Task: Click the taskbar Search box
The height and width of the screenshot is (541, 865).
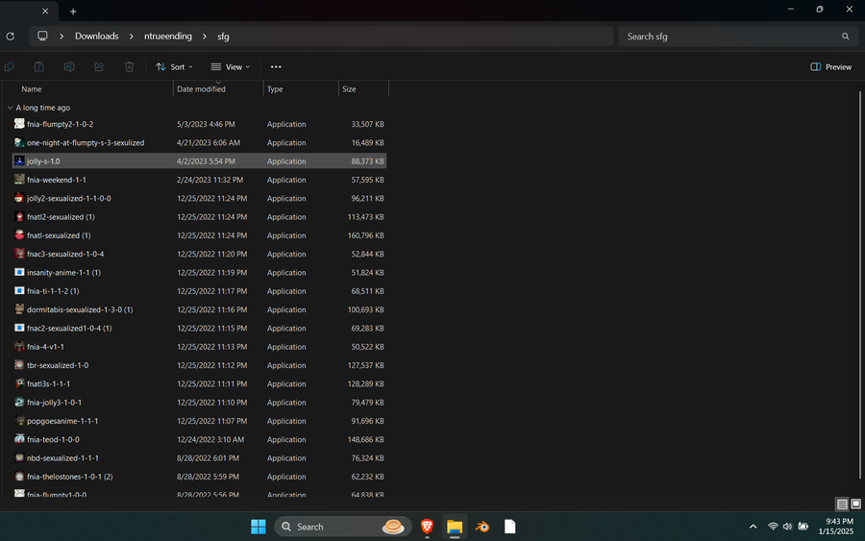Action: point(343,527)
